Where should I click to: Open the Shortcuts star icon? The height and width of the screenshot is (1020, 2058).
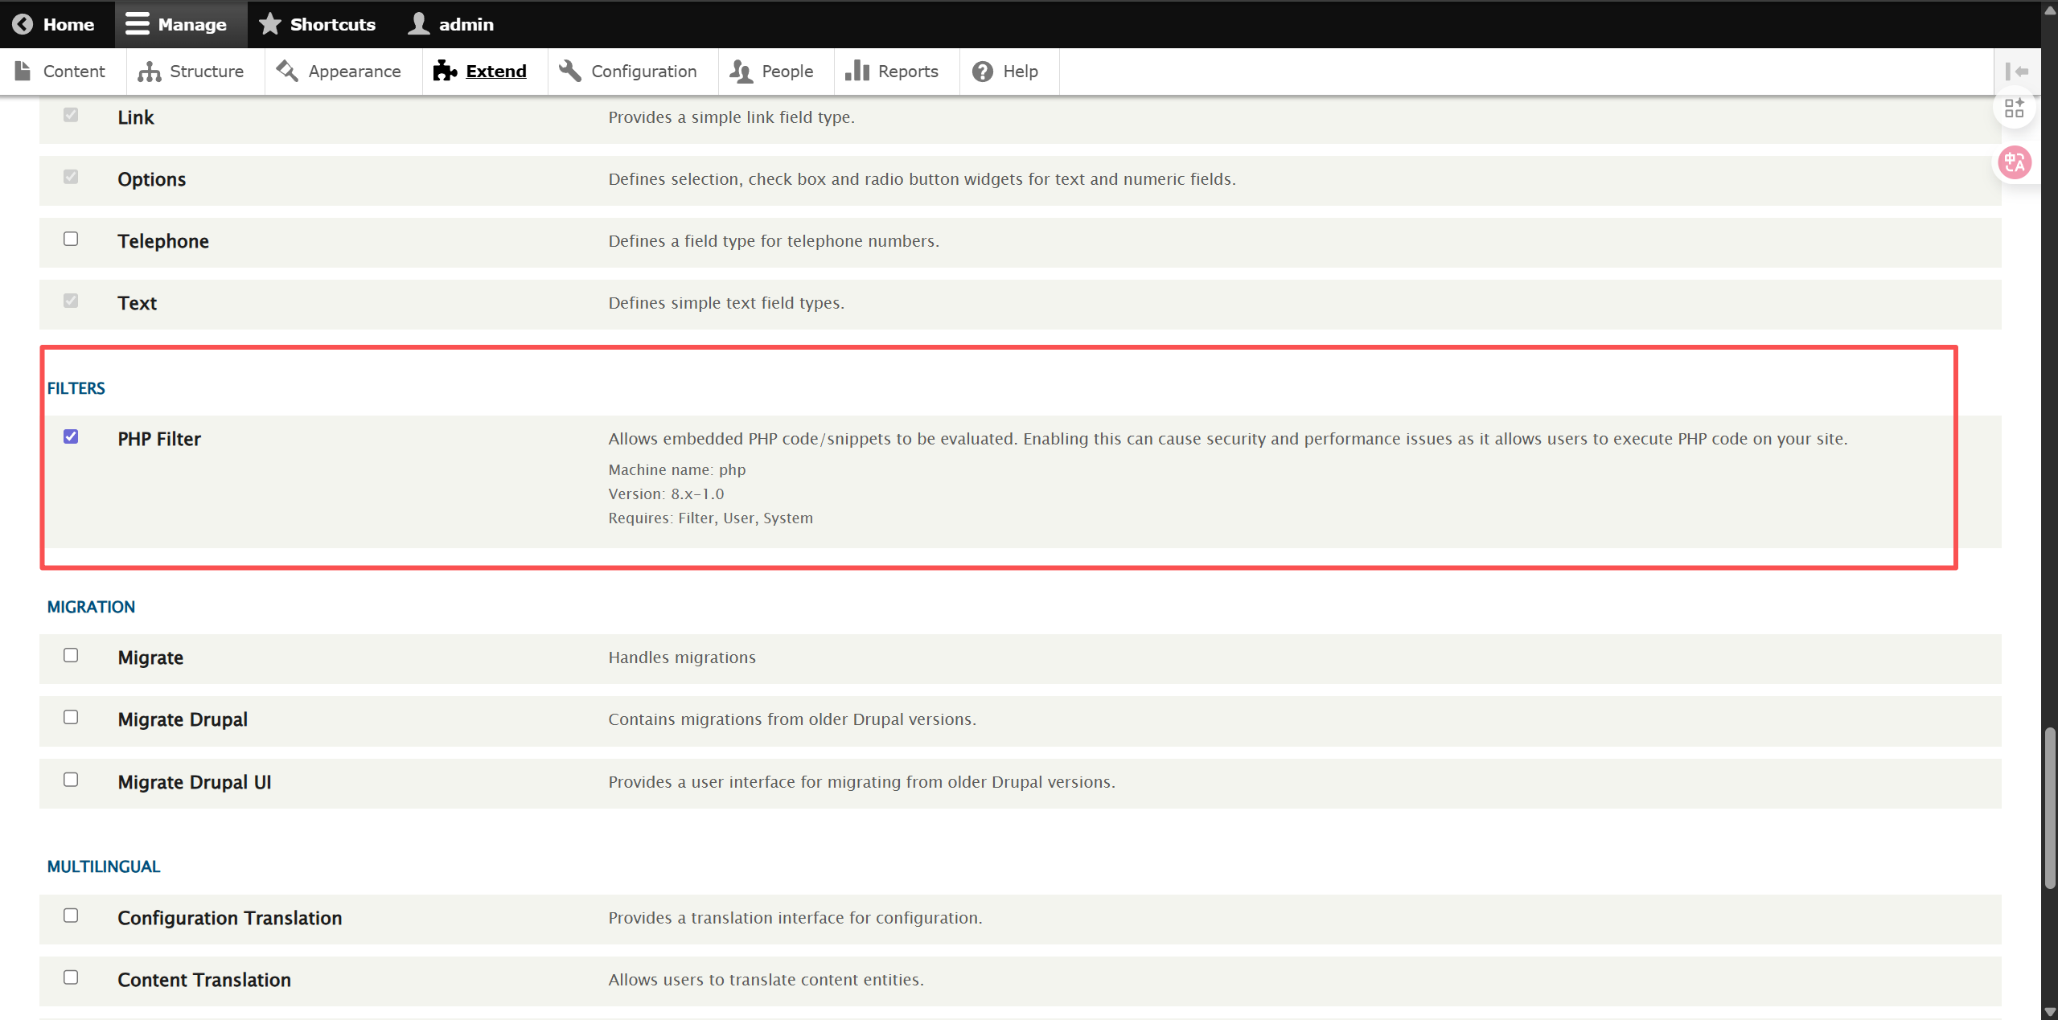(x=270, y=24)
